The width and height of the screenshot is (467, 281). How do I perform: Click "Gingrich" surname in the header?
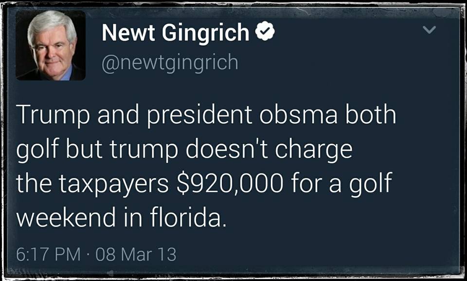[205, 33]
